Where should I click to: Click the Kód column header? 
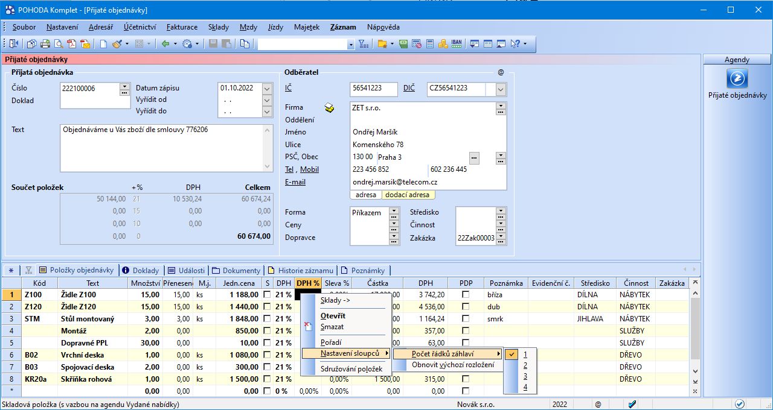(x=40, y=283)
